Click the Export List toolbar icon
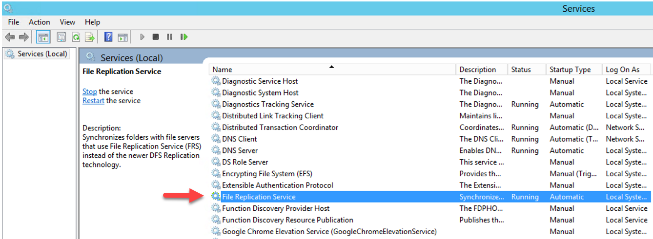 click(90, 37)
